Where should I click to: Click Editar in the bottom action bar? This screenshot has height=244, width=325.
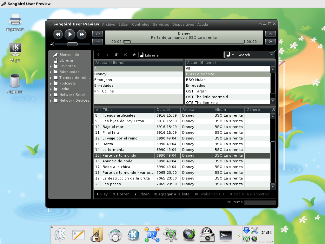(x=142, y=194)
